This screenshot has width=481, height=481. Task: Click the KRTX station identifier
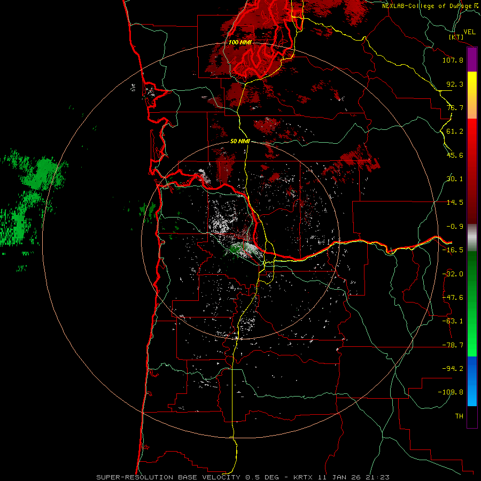[304, 477]
